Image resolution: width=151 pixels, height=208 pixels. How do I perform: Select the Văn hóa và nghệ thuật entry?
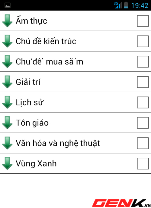(x=75, y=143)
